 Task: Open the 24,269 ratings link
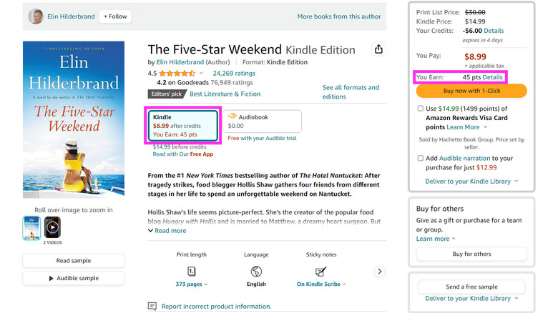pos(234,74)
